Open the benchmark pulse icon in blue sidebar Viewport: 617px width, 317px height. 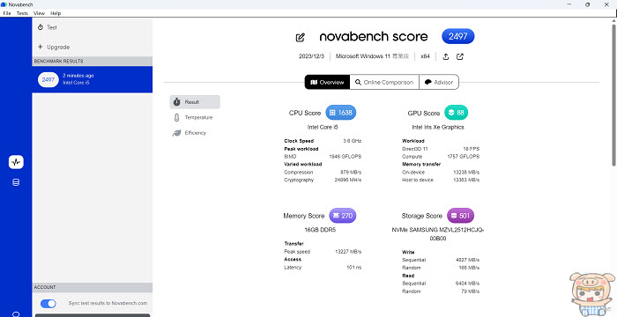tap(16, 162)
